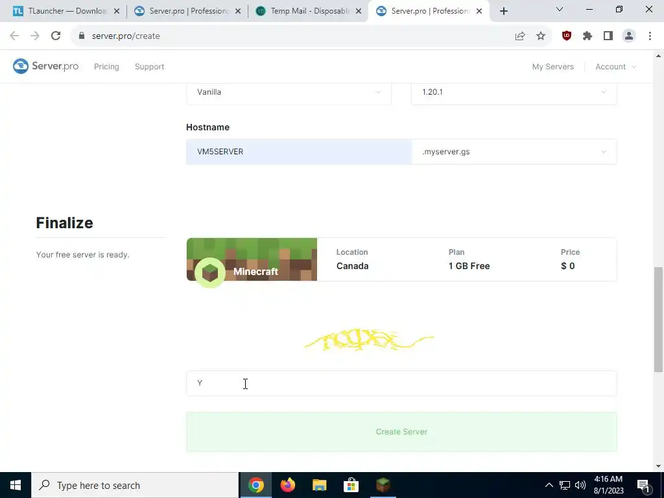Viewport: 664px width, 498px height.
Task: Open the Chrome three-dot menu
Action: 650,36
